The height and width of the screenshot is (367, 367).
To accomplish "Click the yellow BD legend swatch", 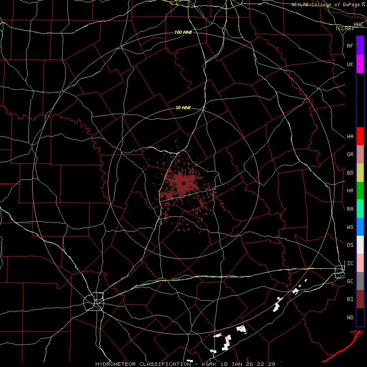I will tap(360, 173).
